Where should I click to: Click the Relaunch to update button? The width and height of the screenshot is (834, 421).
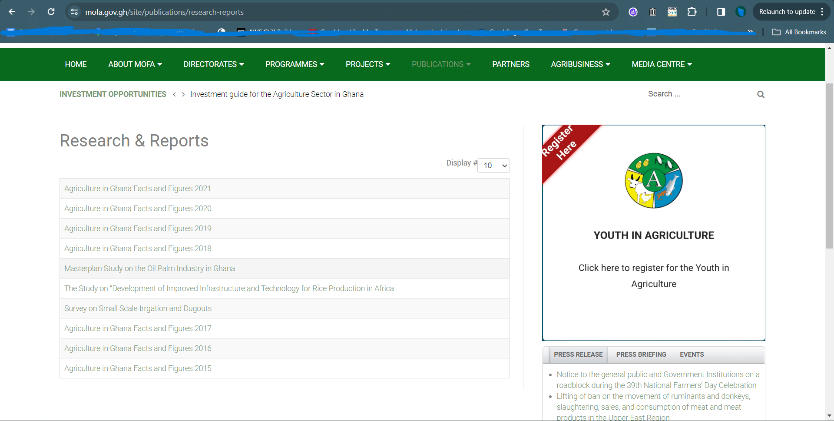[787, 12]
